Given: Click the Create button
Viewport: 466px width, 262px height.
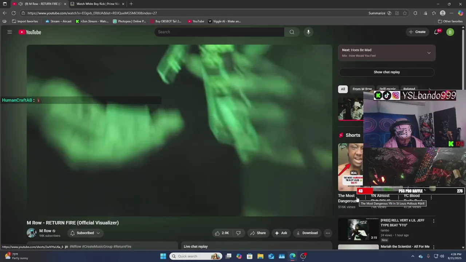Looking at the screenshot, I should coord(417,32).
